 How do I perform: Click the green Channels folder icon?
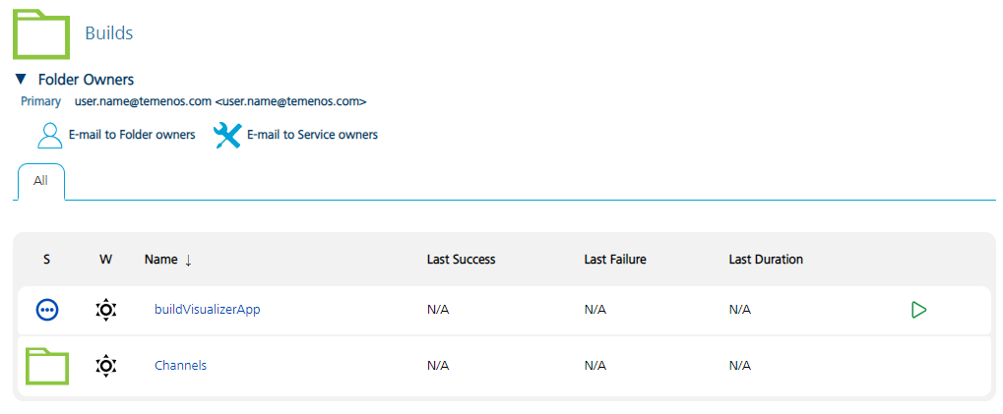[x=47, y=366]
